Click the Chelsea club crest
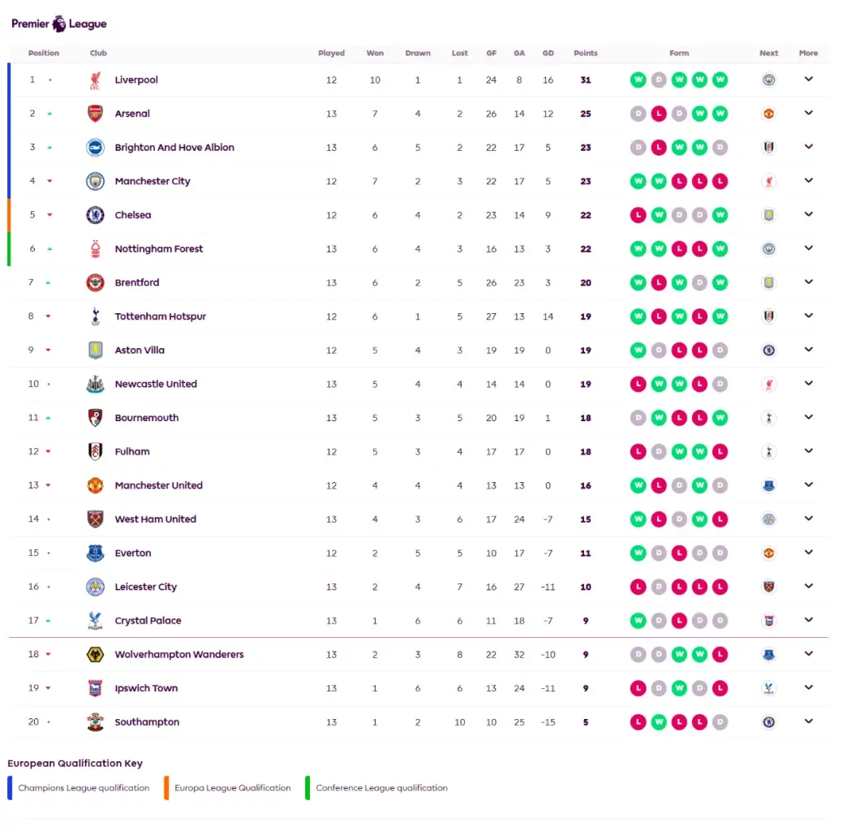Image resolution: width=847 pixels, height=831 pixels. point(95,215)
